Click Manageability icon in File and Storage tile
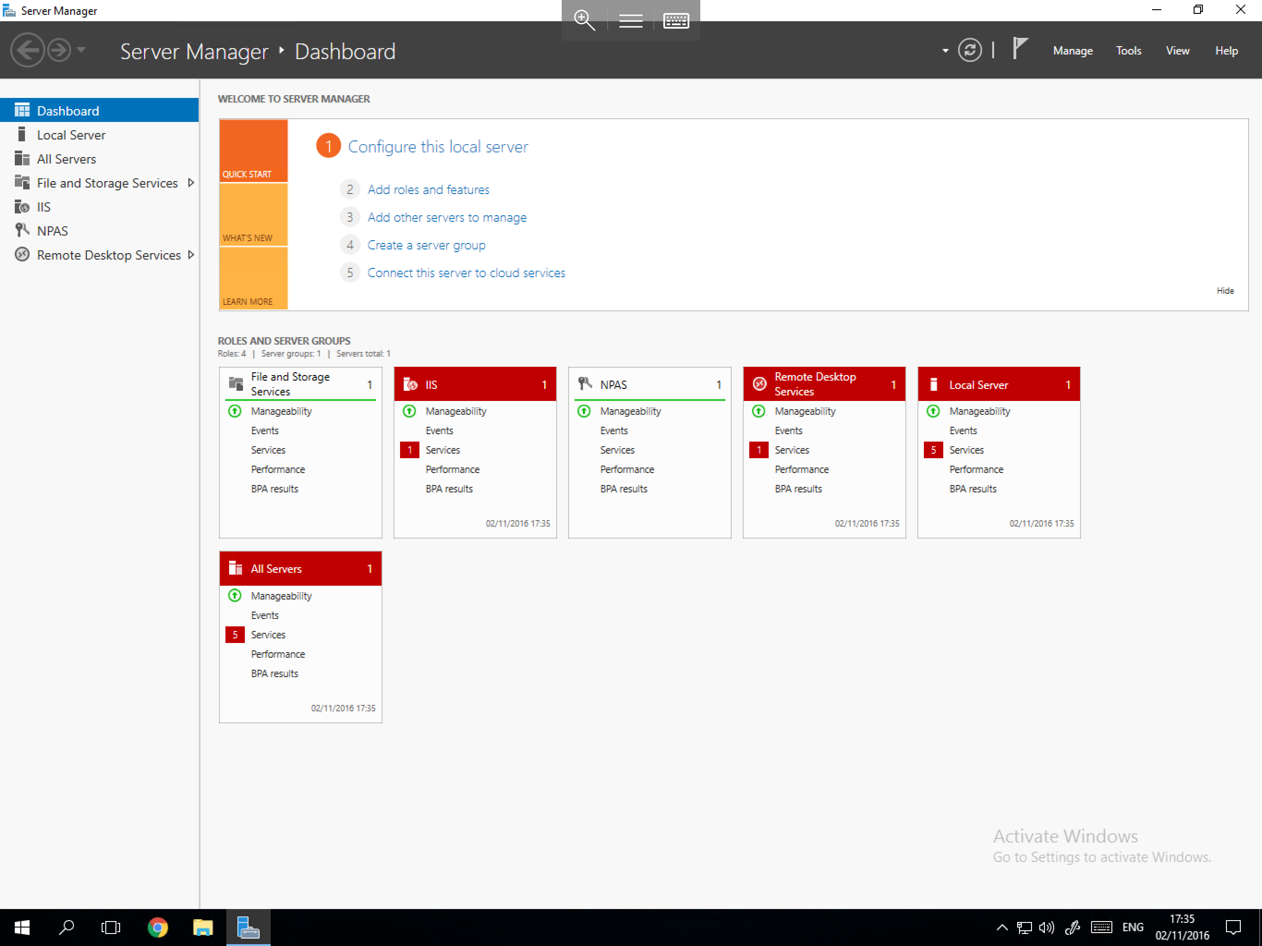 point(235,411)
